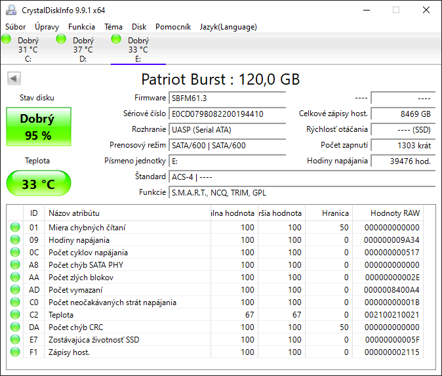Click the serial number field E0CD079B082200194410

tap(227, 114)
